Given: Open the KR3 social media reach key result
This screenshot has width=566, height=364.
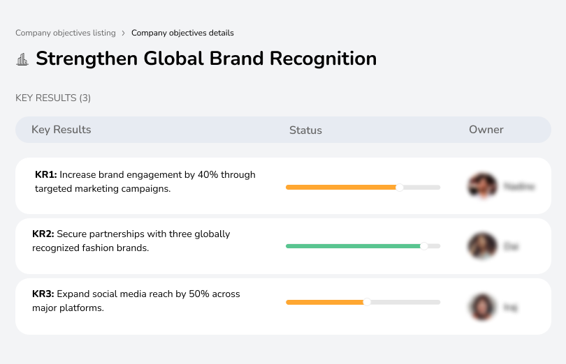Looking at the screenshot, I should [x=136, y=301].
